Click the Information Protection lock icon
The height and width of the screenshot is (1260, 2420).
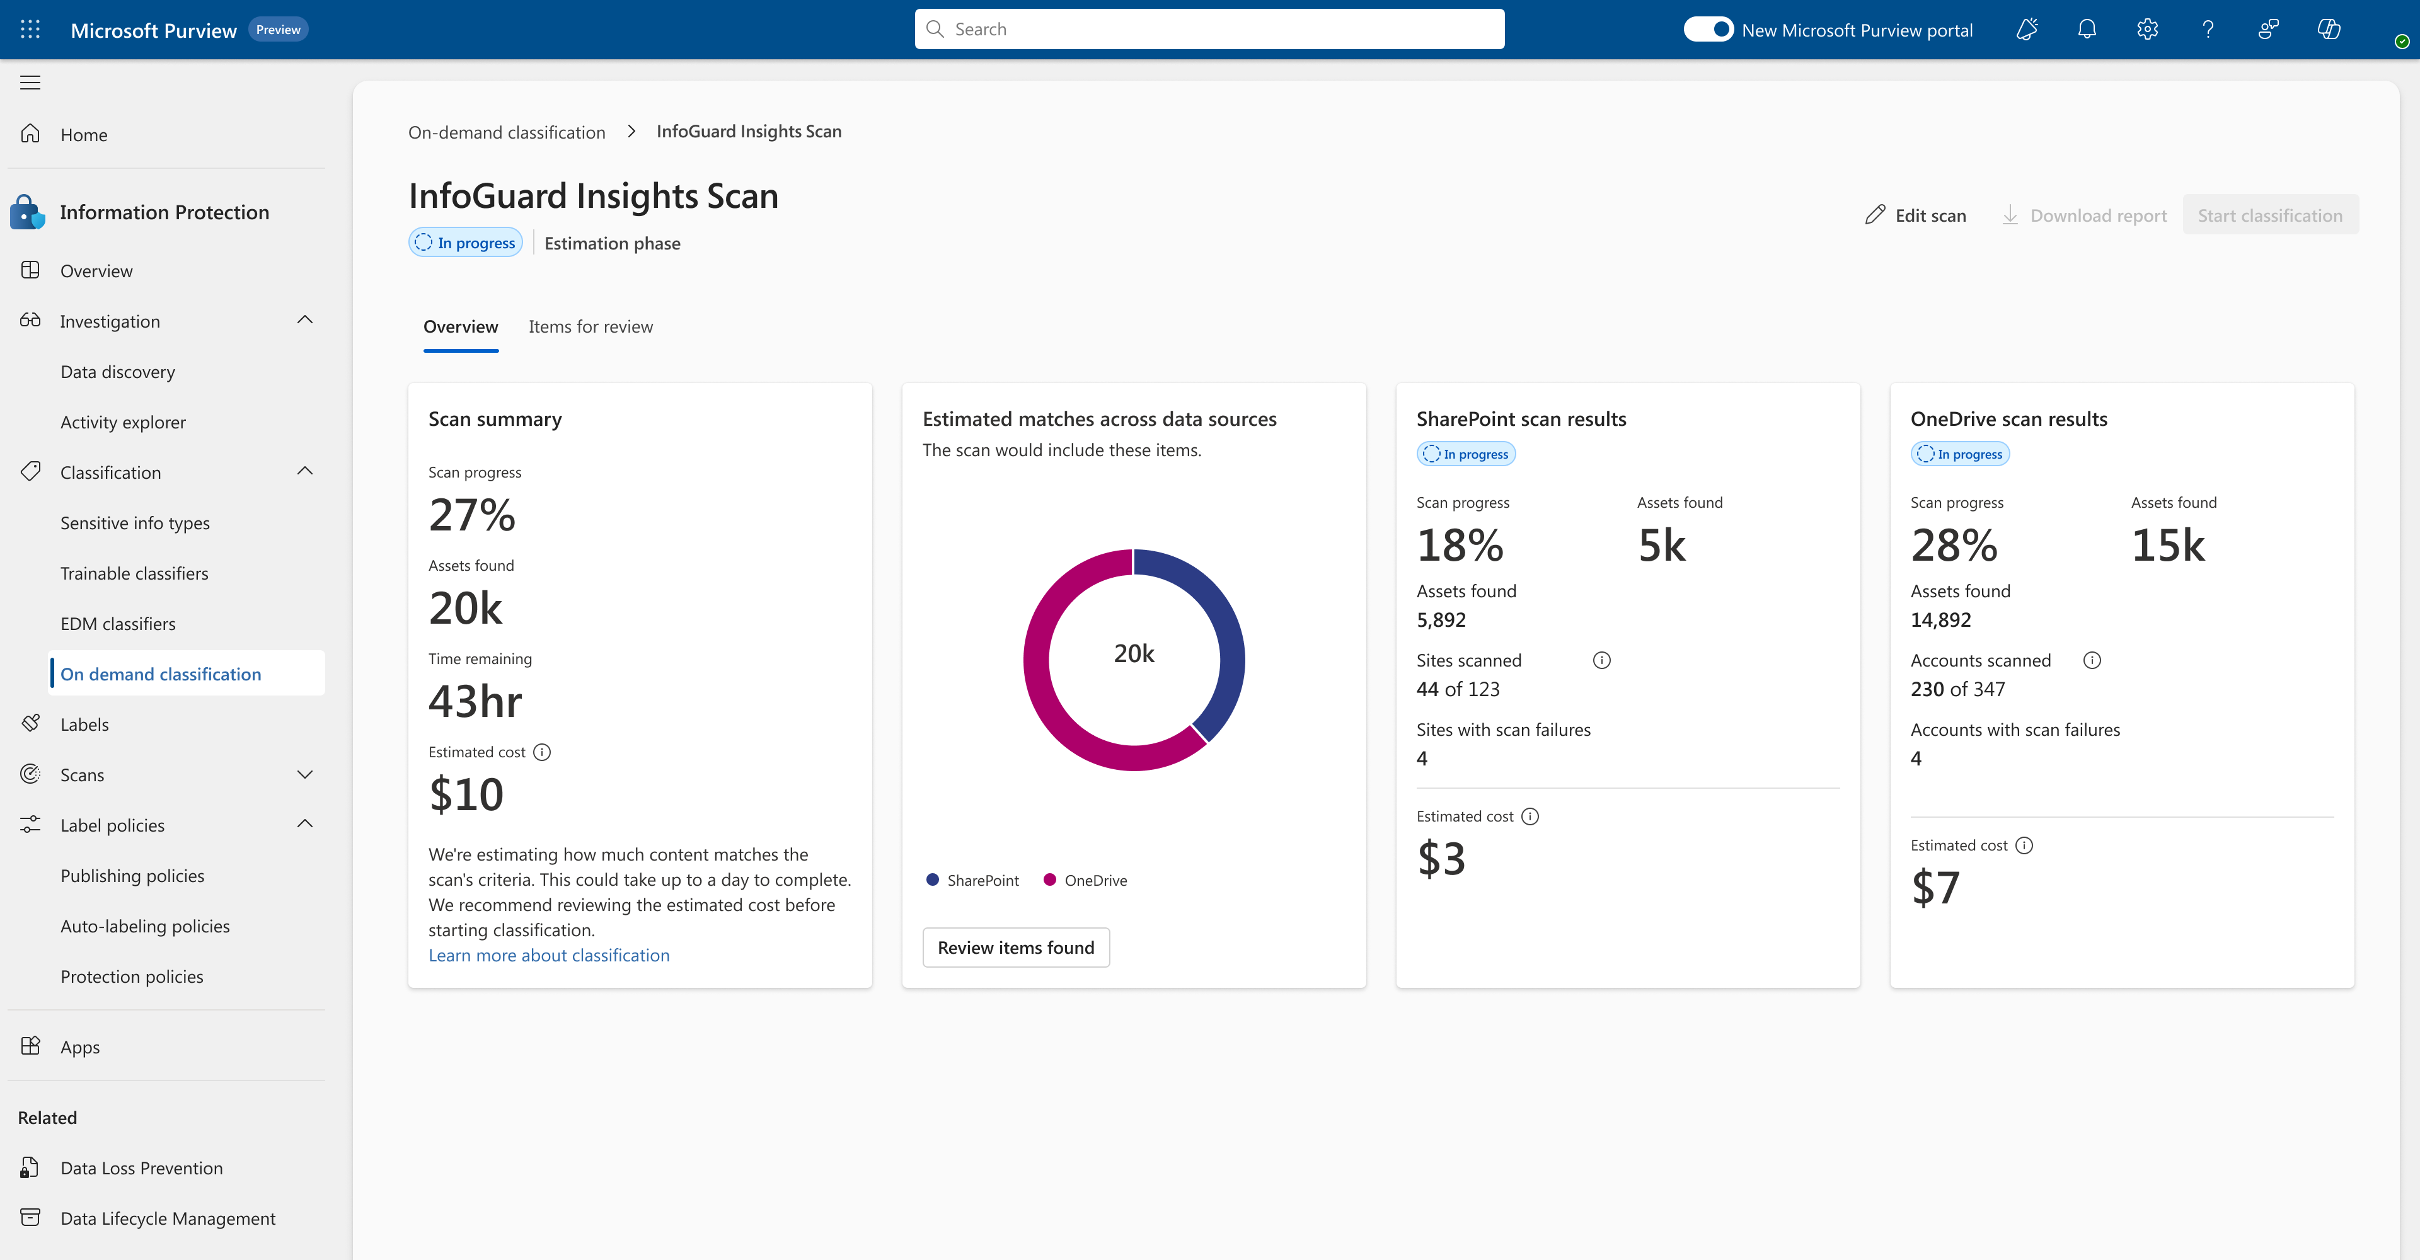point(27,212)
